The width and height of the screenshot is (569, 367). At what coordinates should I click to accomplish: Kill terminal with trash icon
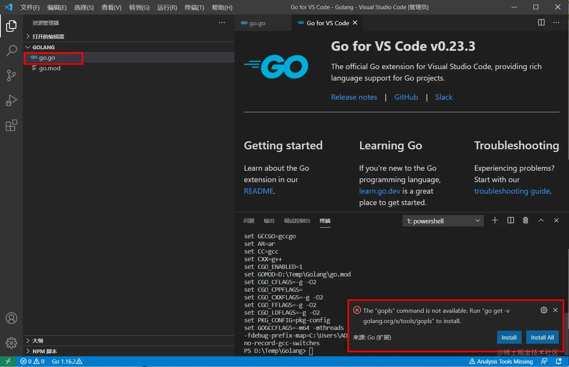(x=525, y=220)
